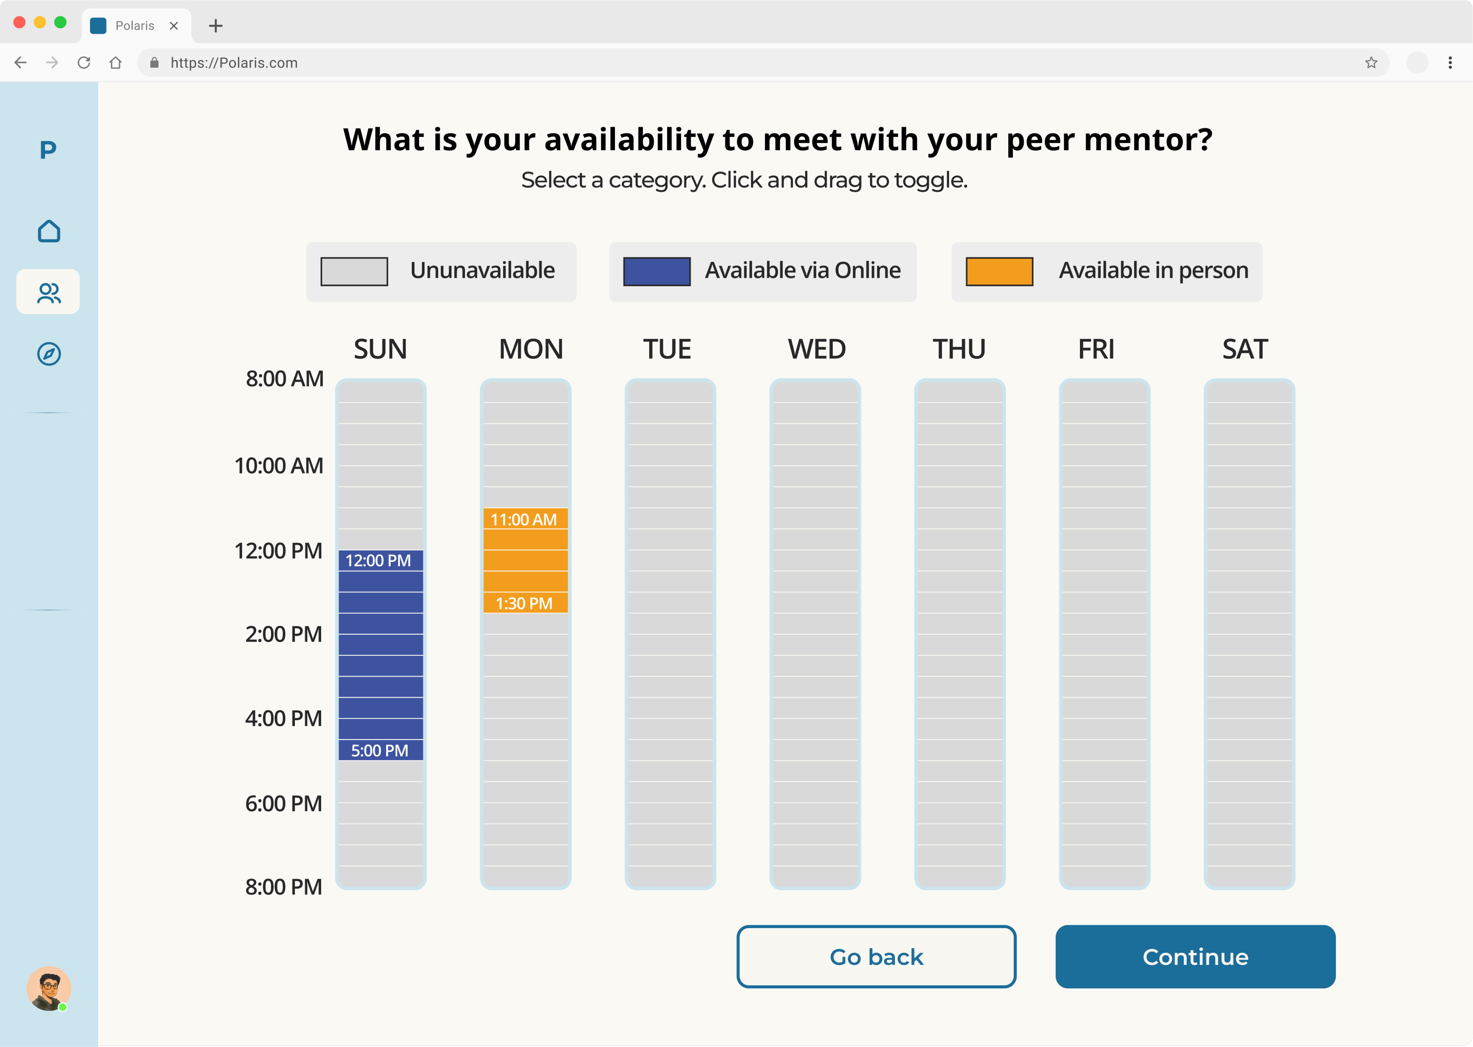Open a new browser tab
The width and height of the screenshot is (1473, 1047).
pyautogui.click(x=216, y=26)
